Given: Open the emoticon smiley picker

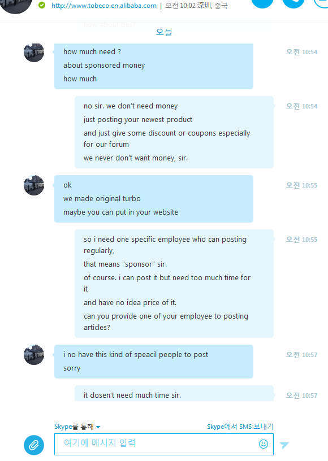Looking at the screenshot, I should [264, 444].
